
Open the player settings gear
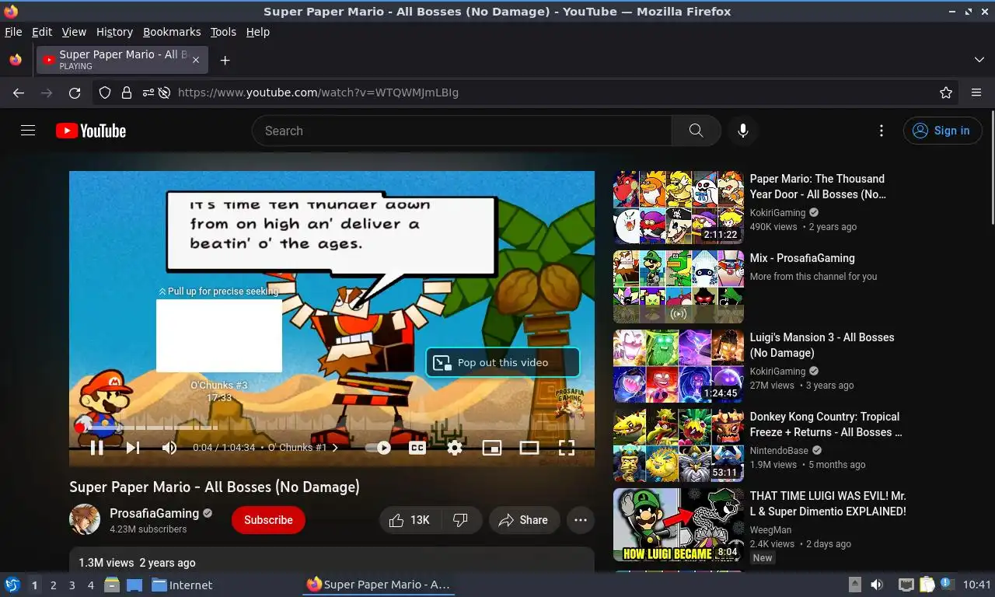455,448
